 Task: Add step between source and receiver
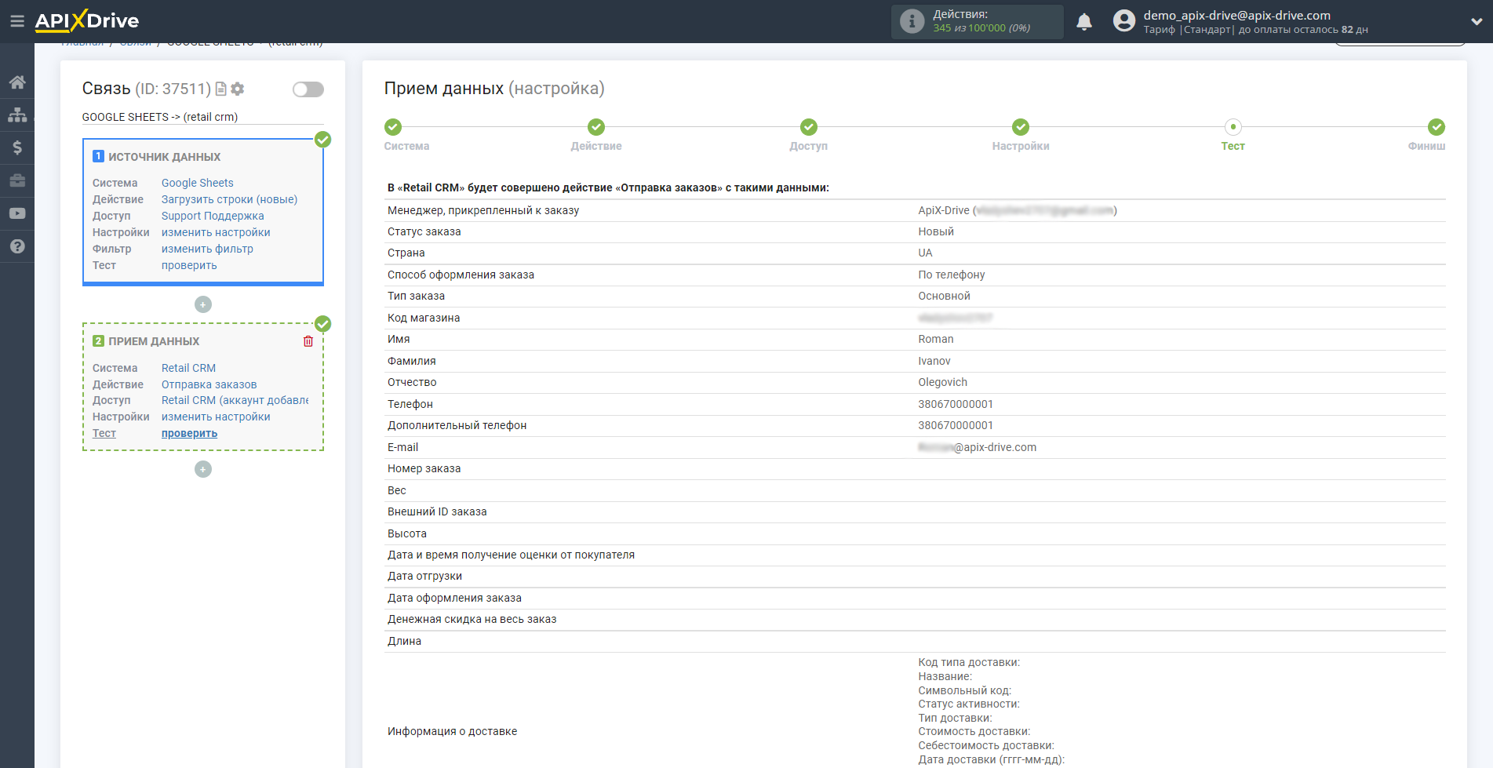203,304
